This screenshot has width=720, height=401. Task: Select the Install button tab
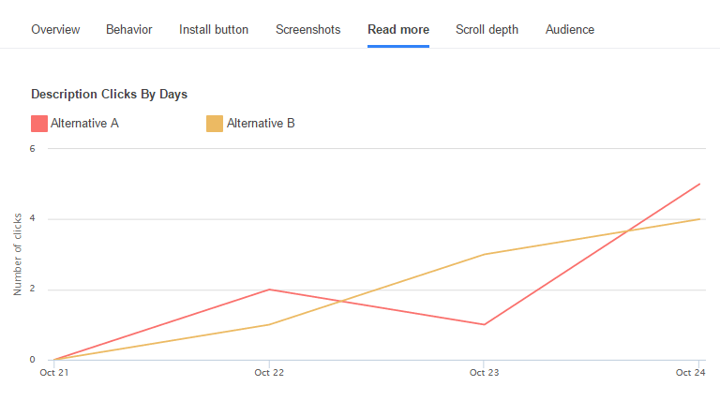(214, 29)
